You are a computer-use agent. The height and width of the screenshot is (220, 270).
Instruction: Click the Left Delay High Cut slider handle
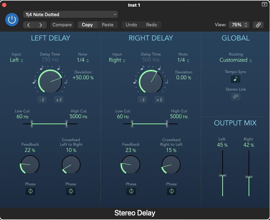tap(66, 124)
